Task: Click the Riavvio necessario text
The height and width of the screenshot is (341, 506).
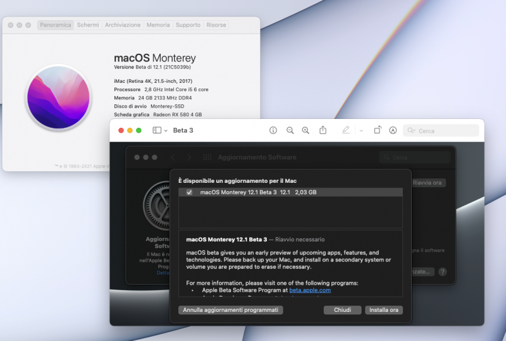Action: [300, 240]
